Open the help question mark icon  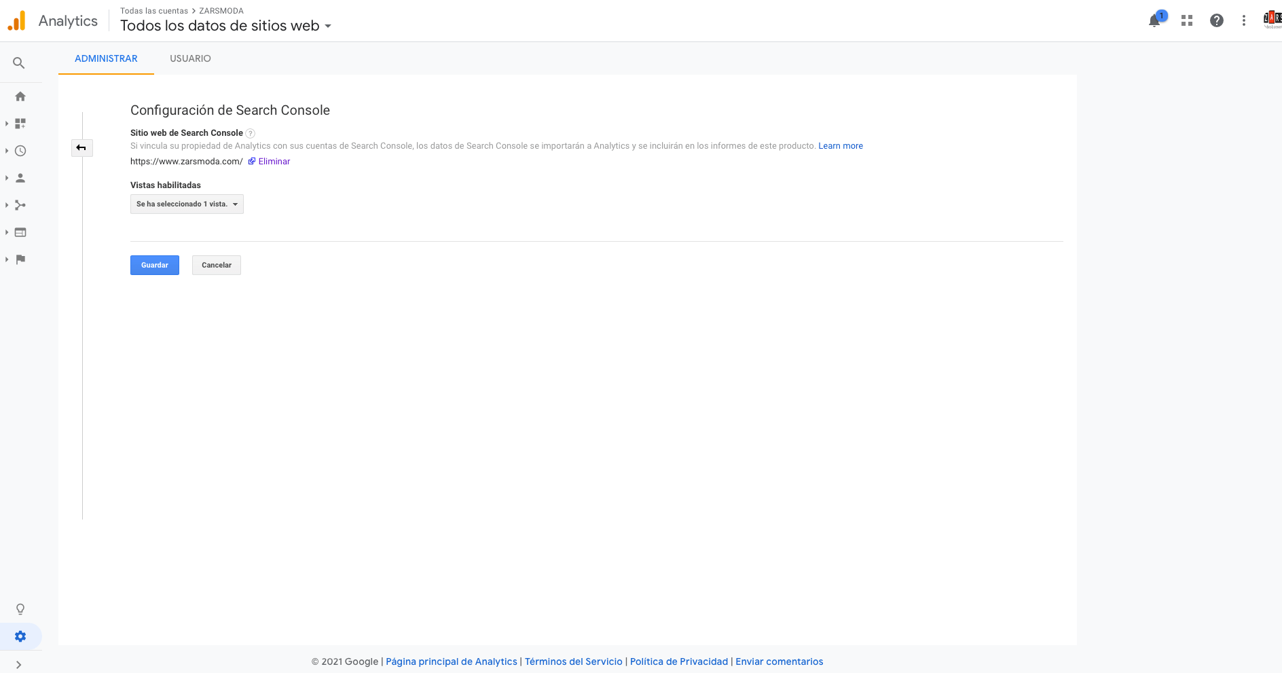[1217, 21]
